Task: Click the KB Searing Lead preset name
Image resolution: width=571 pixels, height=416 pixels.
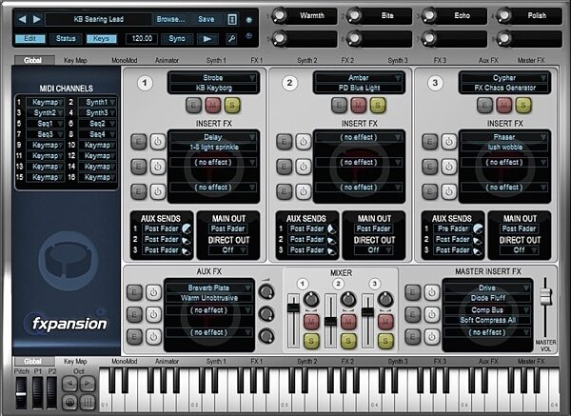Action: 99,19
